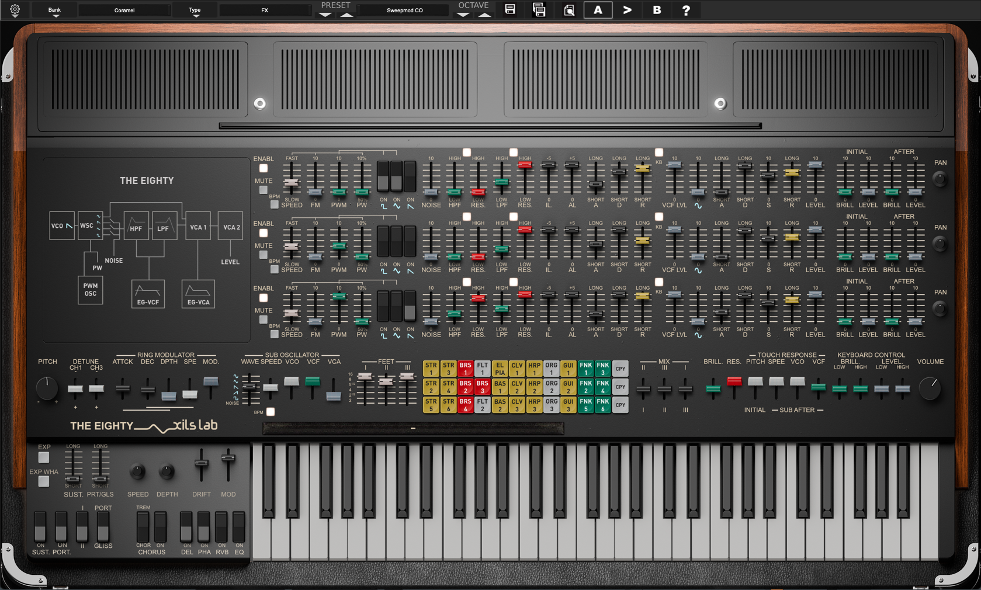
Task: Click the VOLUME knob
Action: 930,388
